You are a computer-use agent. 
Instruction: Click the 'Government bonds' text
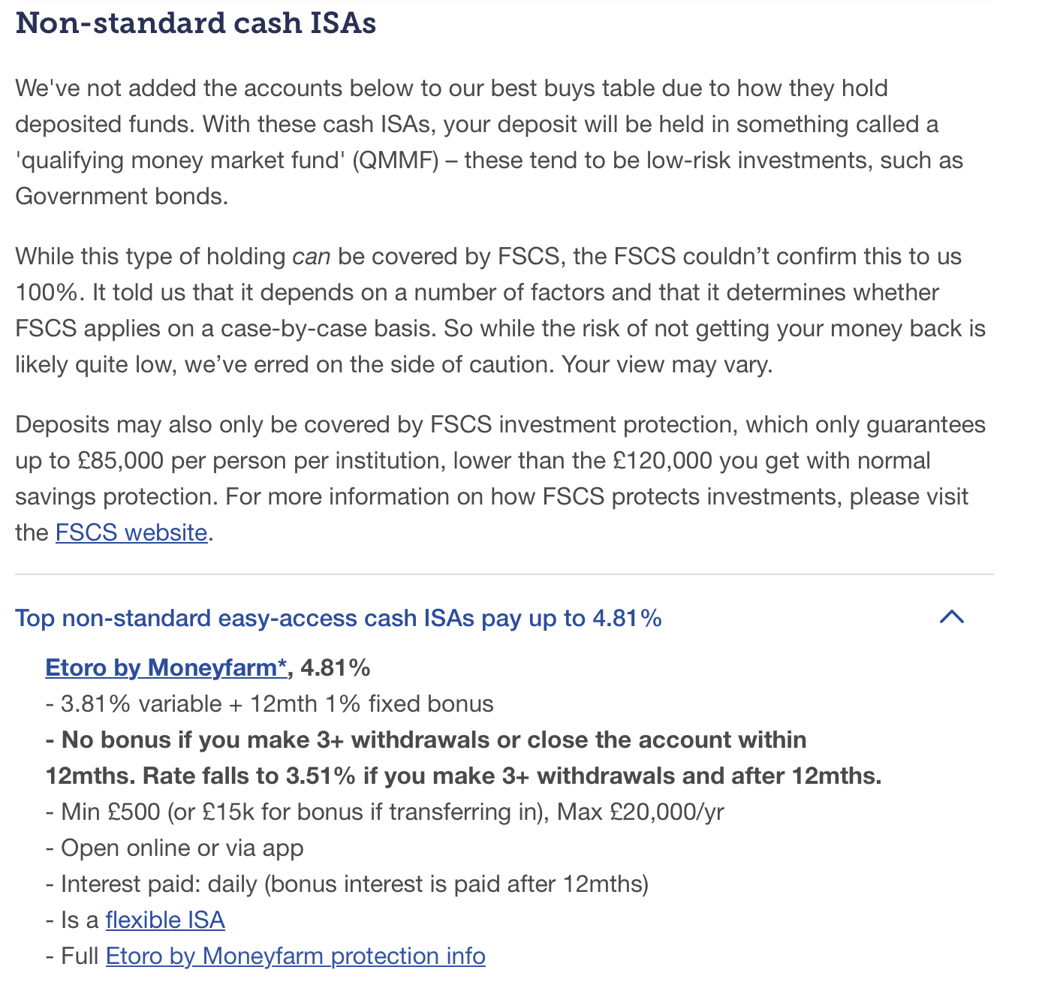pos(119,196)
